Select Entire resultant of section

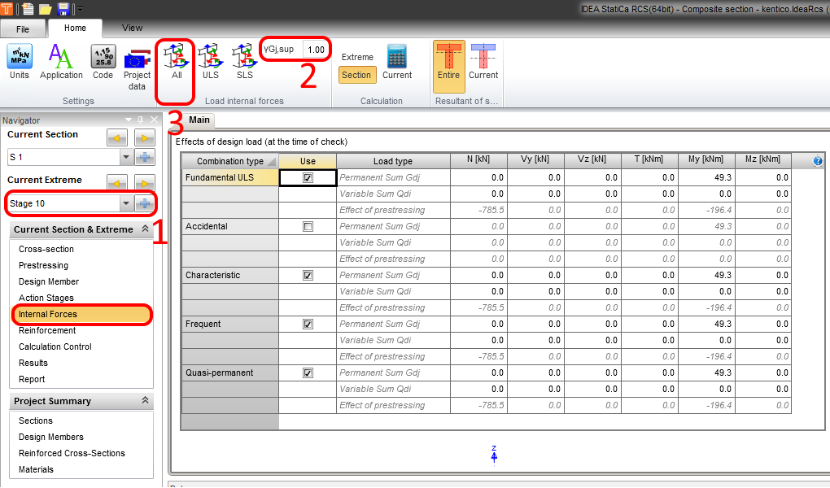point(448,62)
